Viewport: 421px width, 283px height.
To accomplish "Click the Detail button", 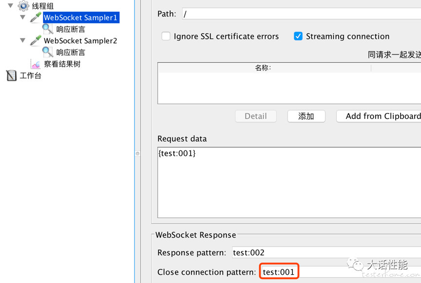I will point(256,116).
